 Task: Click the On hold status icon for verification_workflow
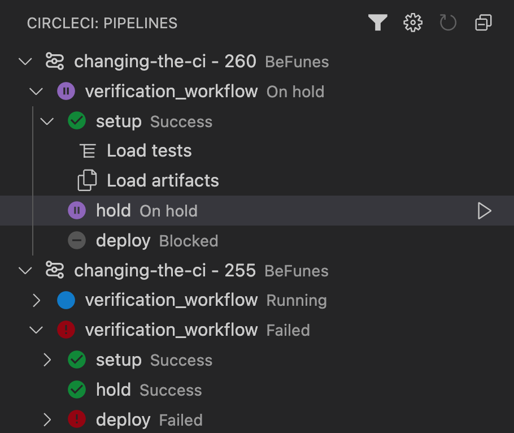tap(66, 91)
